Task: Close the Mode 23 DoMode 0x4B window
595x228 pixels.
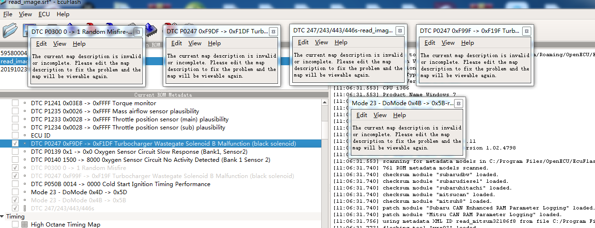Action: [458, 103]
